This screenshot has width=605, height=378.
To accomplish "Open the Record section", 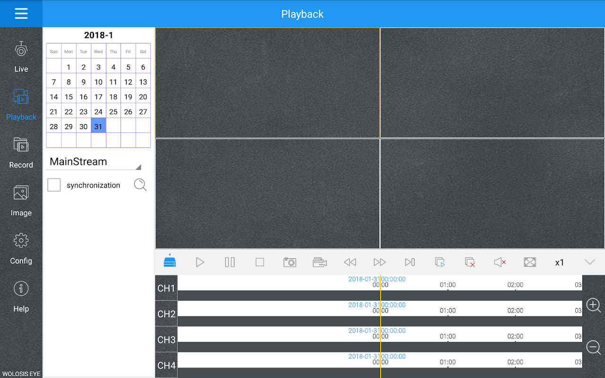I will (21, 153).
